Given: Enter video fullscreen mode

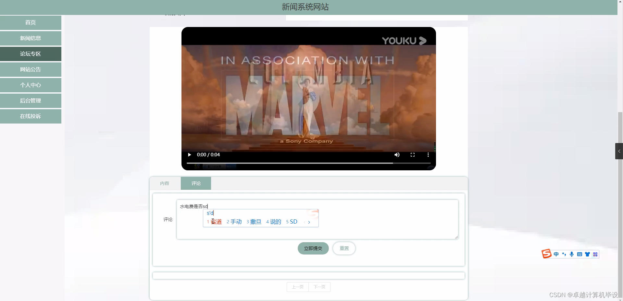Looking at the screenshot, I should pos(412,155).
